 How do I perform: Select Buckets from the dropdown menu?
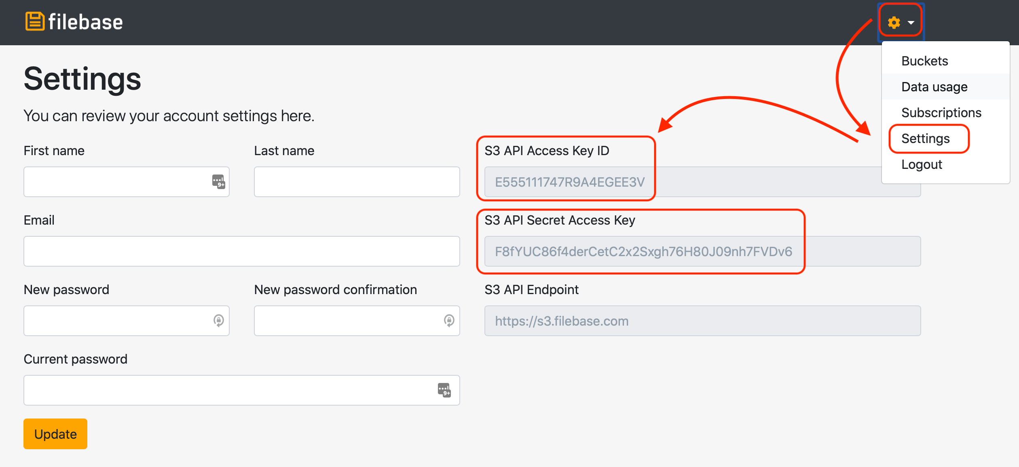(924, 61)
